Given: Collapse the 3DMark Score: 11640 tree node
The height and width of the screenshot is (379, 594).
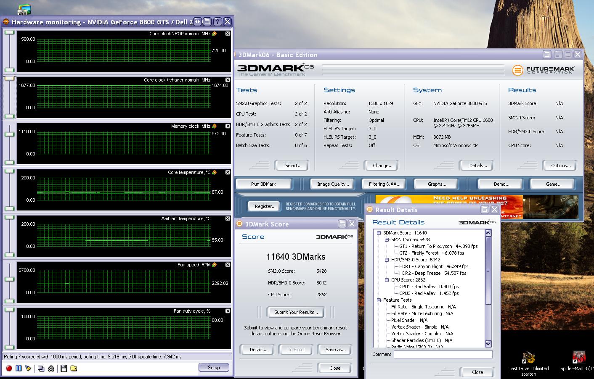Looking at the screenshot, I should (x=379, y=233).
